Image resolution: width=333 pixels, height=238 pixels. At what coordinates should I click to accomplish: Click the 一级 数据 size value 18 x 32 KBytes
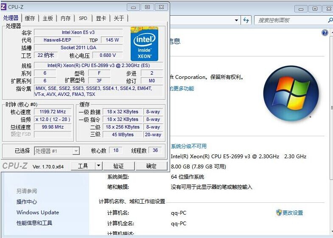[123, 112]
